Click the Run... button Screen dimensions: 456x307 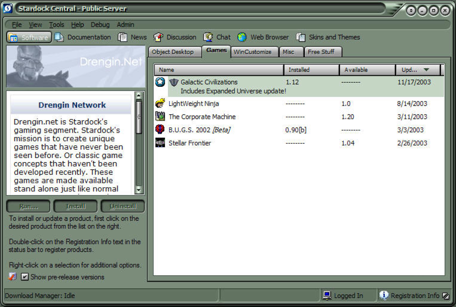coord(28,206)
